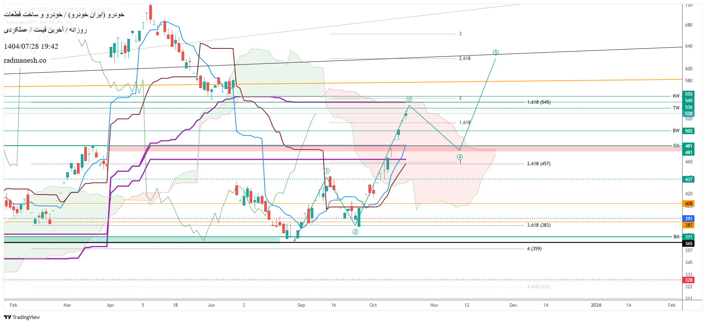The image size is (706, 324).
Task: Click the wave 1 circle marker
Action: [326, 171]
